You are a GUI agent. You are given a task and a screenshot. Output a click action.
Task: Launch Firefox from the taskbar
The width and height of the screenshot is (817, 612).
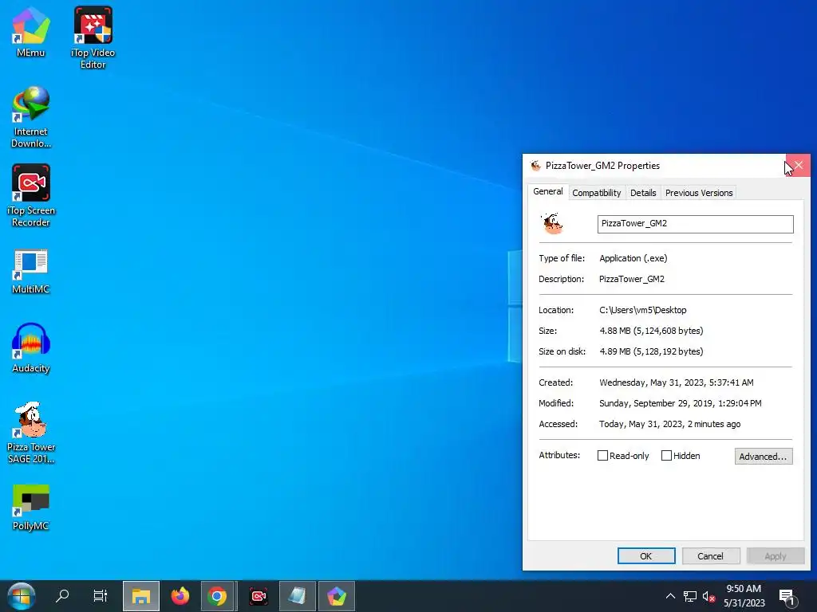coord(180,596)
